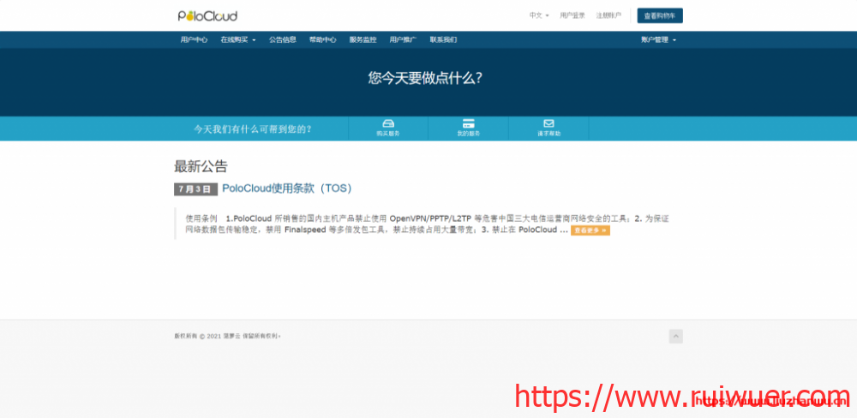The height and width of the screenshot is (418, 857).
Task: Click the scroll-to-top arrow in footer
Action: point(675,337)
